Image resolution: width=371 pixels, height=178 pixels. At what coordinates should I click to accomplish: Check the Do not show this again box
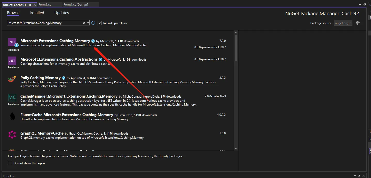point(10,163)
